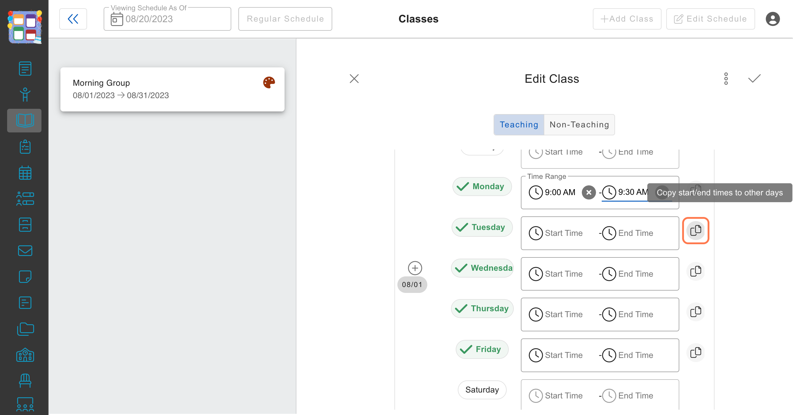Open the folders icon in the sidebar
Screen dimensions: 793x415
point(25,329)
